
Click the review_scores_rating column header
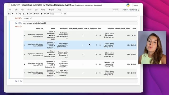[x=123, y=28]
